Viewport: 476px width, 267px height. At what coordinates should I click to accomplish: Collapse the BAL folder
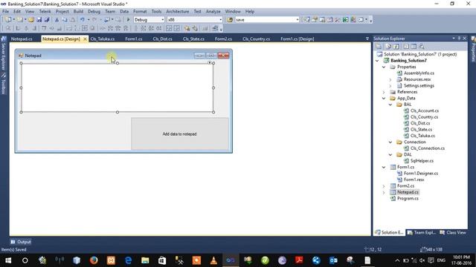pyautogui.click(x=390, y=105)
